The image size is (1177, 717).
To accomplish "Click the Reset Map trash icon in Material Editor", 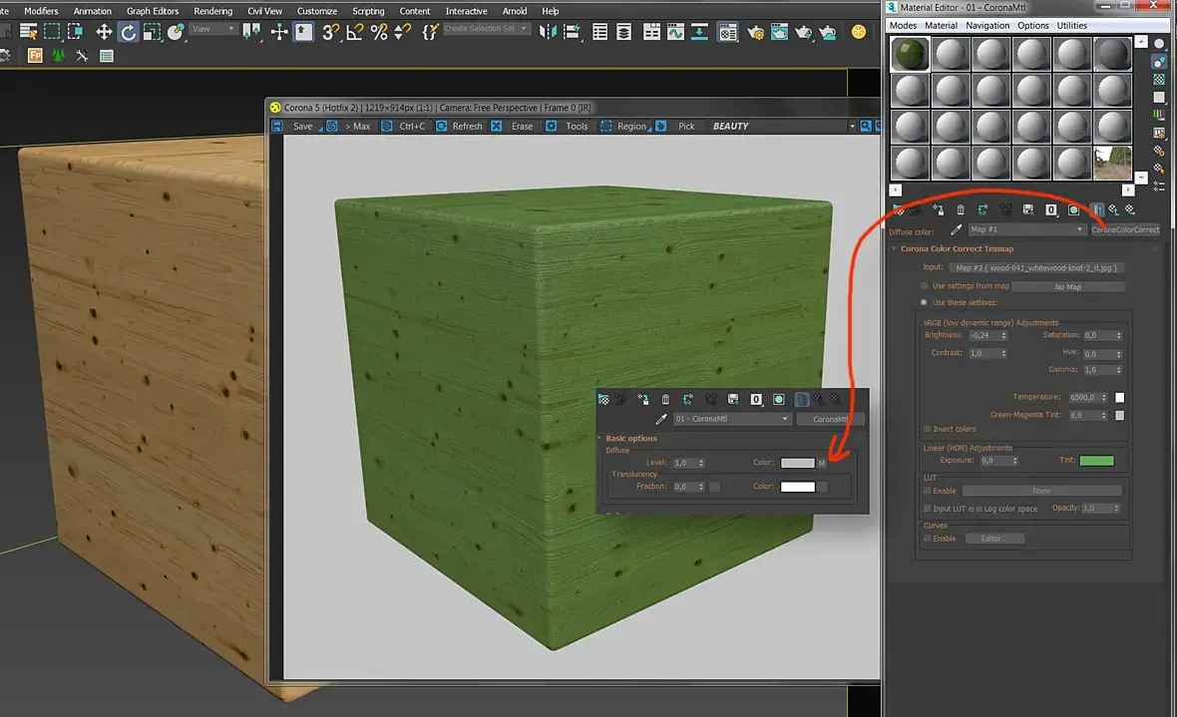I will click(960, 209).
